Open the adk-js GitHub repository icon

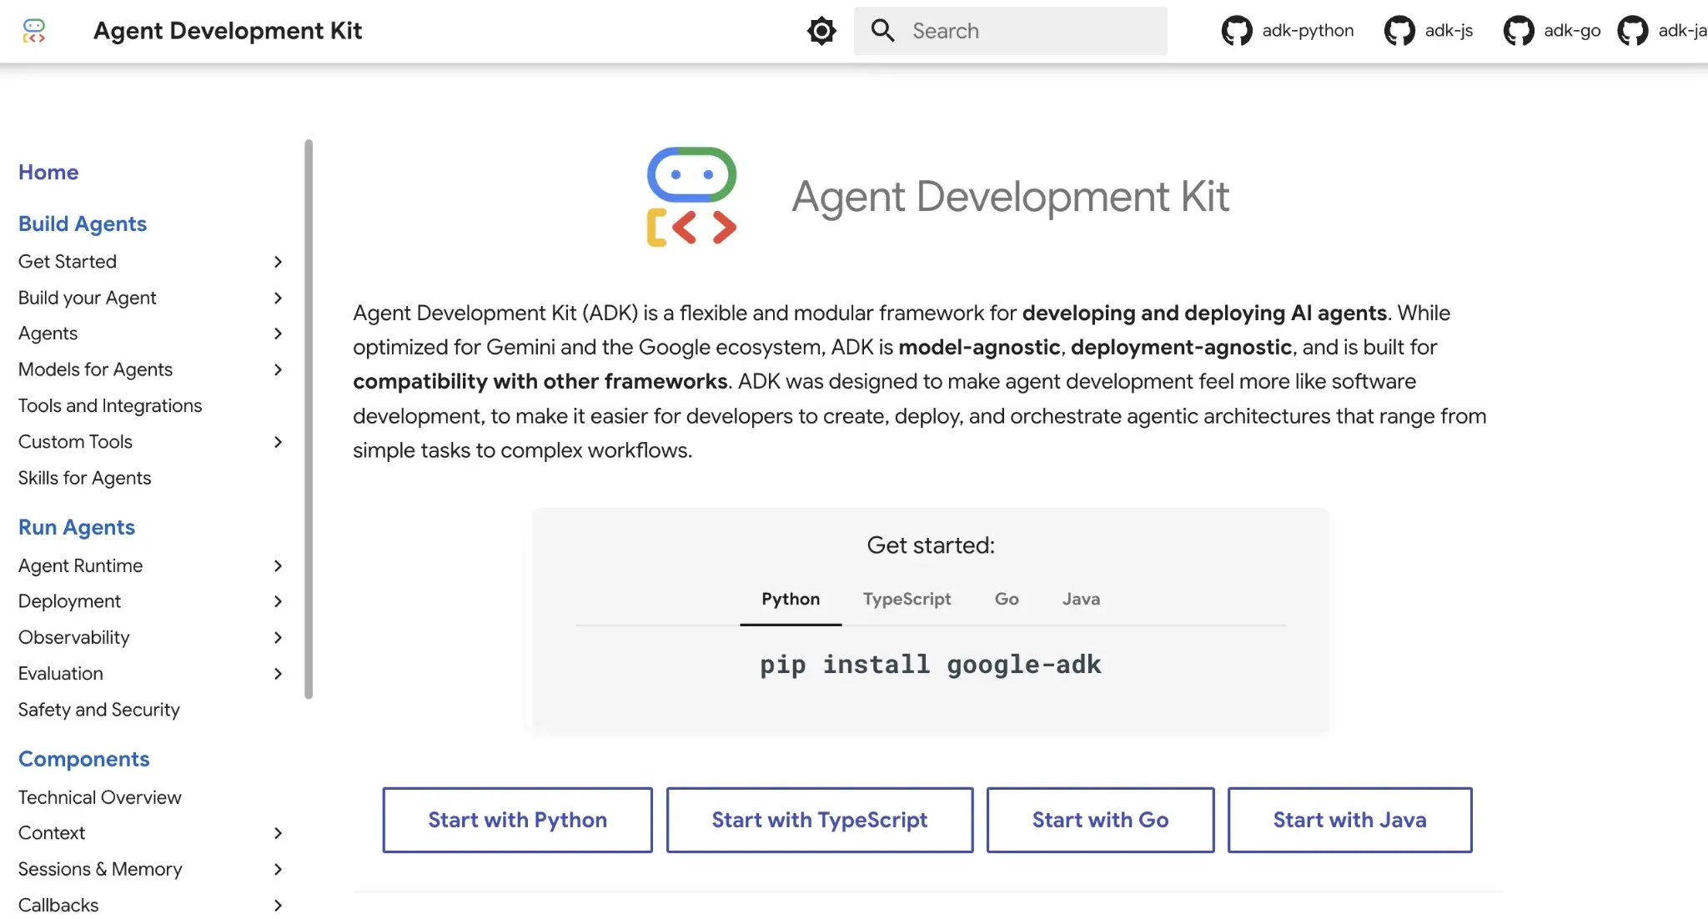[1399, 31]
